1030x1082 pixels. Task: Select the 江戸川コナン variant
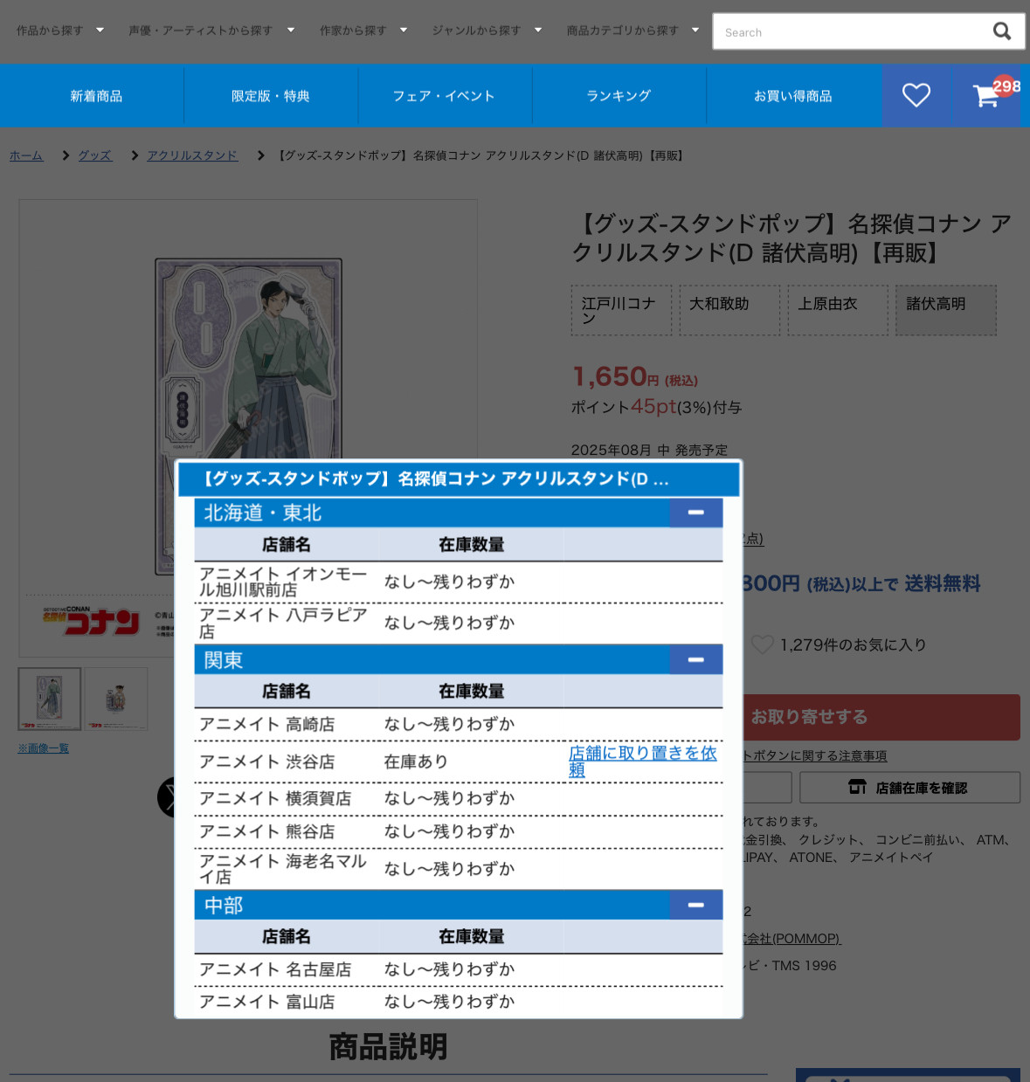pyautogui.click(x=621, y=310)
